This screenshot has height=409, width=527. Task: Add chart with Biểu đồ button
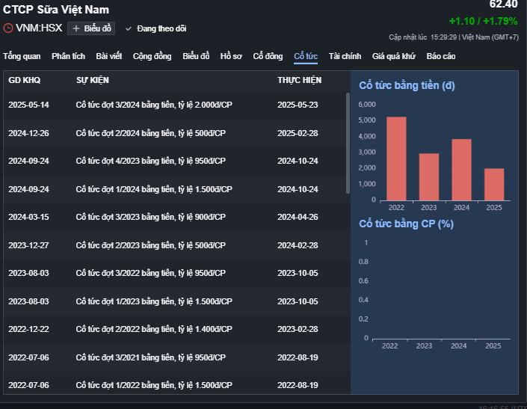[91, 28]
